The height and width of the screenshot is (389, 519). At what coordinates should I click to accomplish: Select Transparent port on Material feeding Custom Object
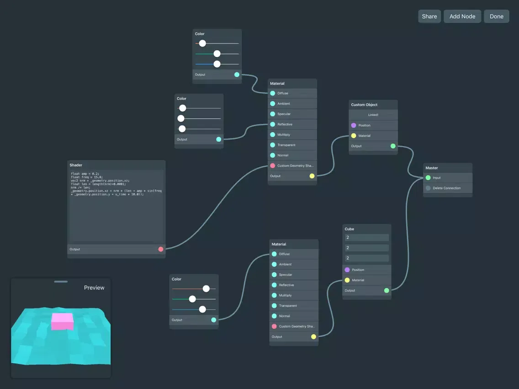pos(272,145)
